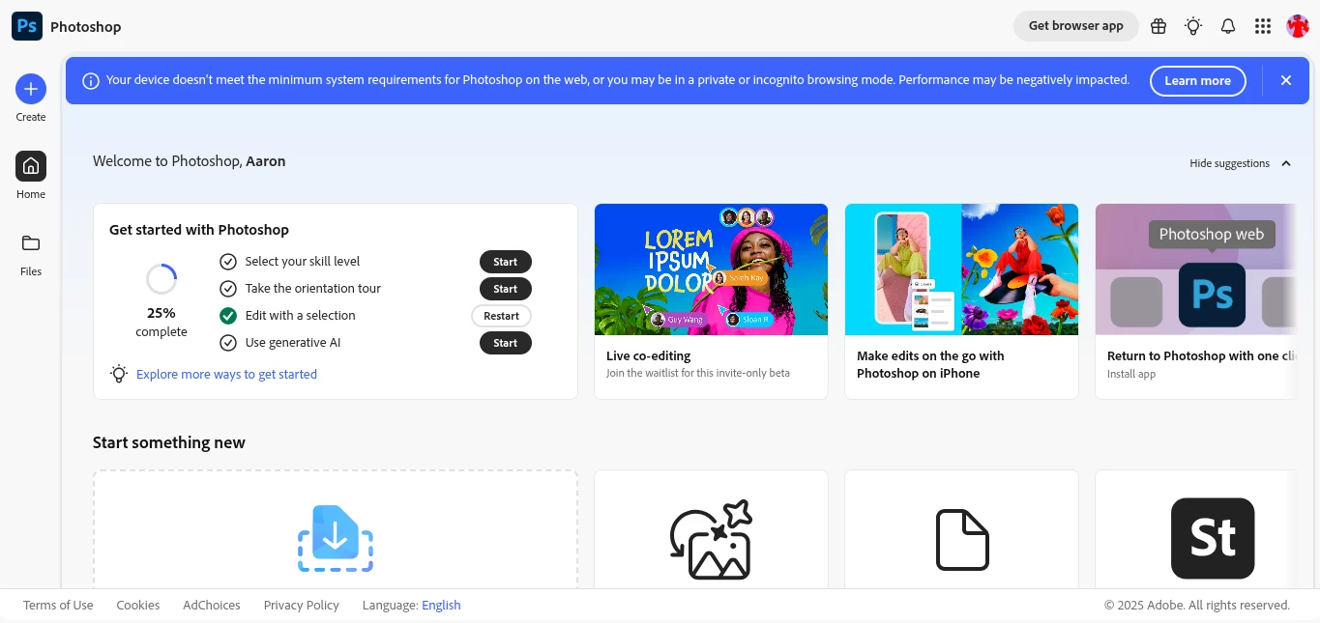Click Join the waitlist for this invite-only beta

pos(698,373)
